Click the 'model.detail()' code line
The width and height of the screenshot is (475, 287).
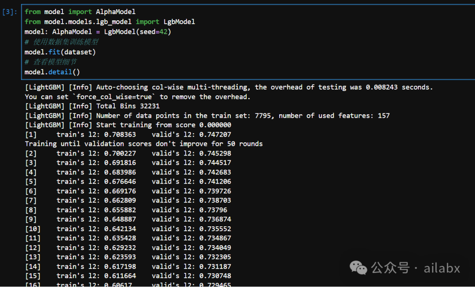coord(52,72)
